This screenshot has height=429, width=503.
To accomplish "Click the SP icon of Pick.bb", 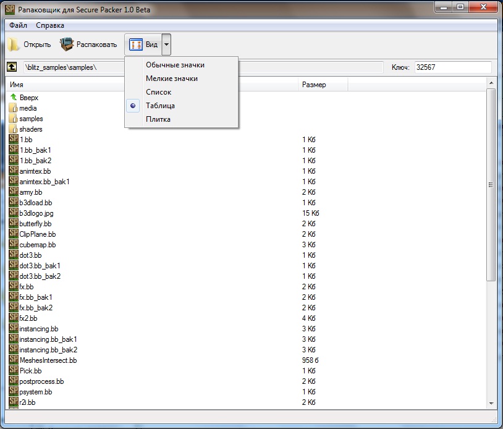I will point(14,370).
